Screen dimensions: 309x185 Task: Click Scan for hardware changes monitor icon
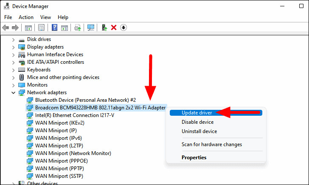[x=91, y=27]
